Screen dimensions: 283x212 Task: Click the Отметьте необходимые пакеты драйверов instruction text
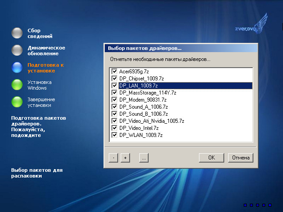pos(160,59)
